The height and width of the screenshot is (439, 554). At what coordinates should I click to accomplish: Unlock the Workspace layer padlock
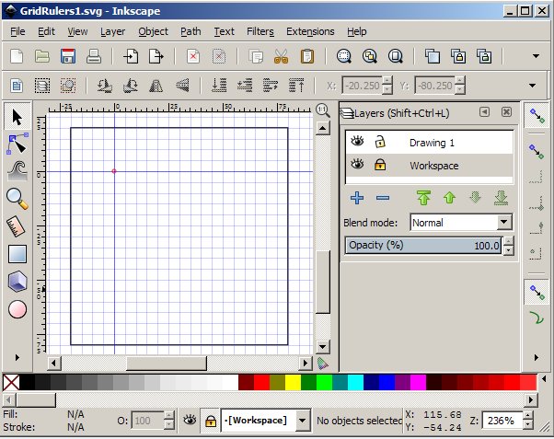[x=379, y=166]
